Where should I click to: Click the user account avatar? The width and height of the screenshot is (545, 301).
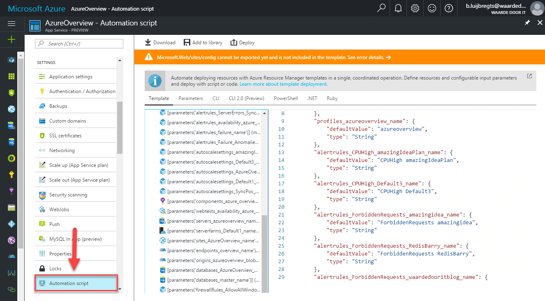point(537,8)
